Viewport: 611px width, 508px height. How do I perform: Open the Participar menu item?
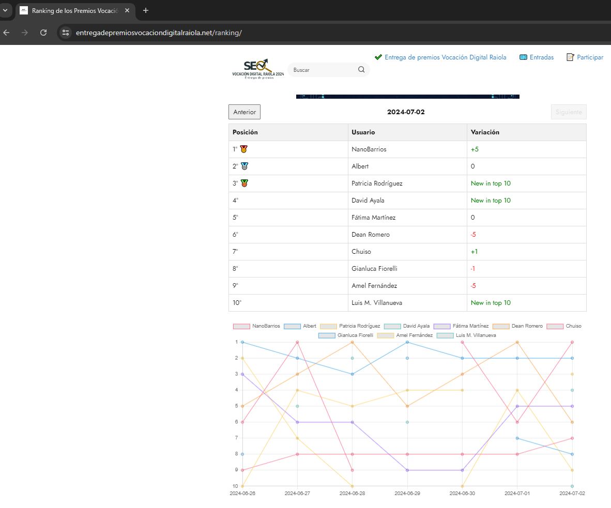[x=585, y=57]
